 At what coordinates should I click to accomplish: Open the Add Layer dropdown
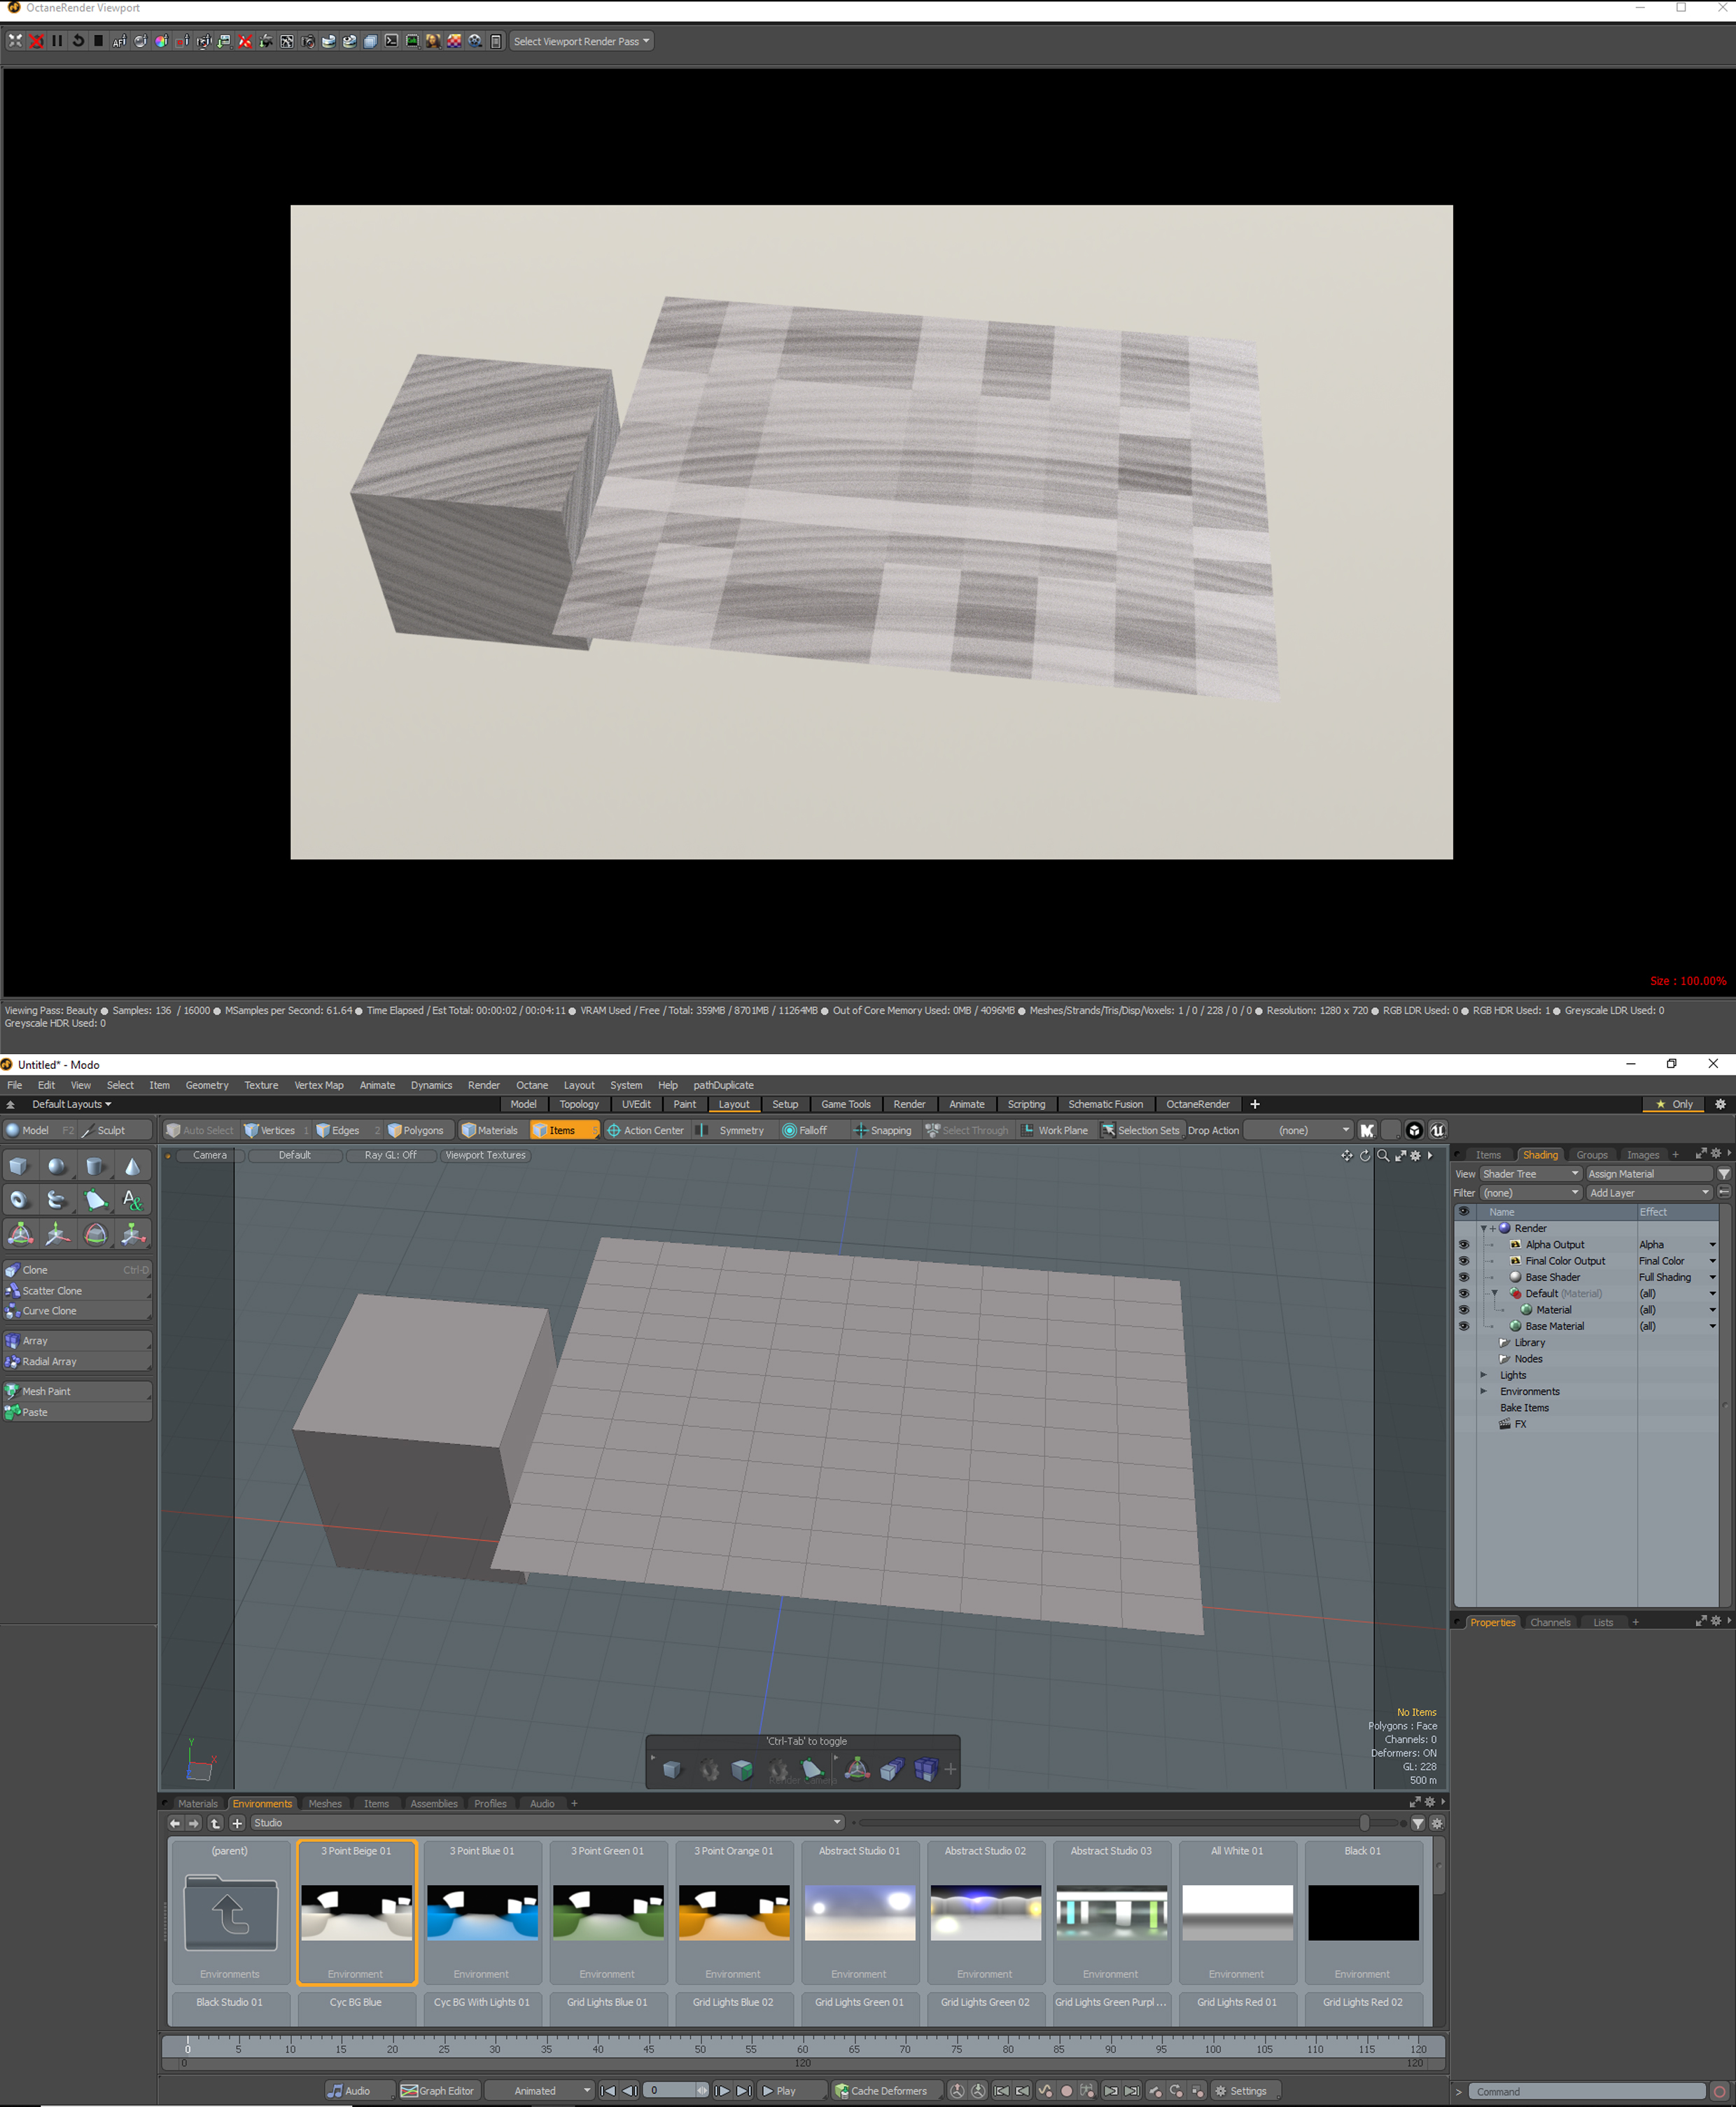point(1649,1193)
